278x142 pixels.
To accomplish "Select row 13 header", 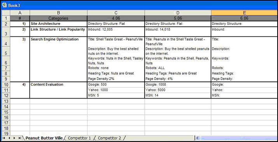I will click(6, 101).
